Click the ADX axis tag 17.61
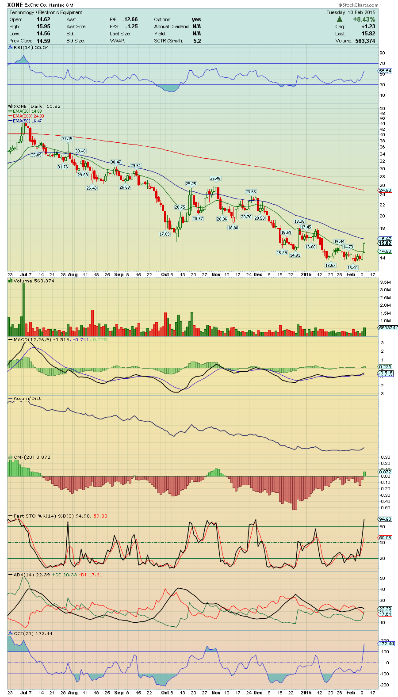This screenshot has width=398, height=697. pos(385,614)
